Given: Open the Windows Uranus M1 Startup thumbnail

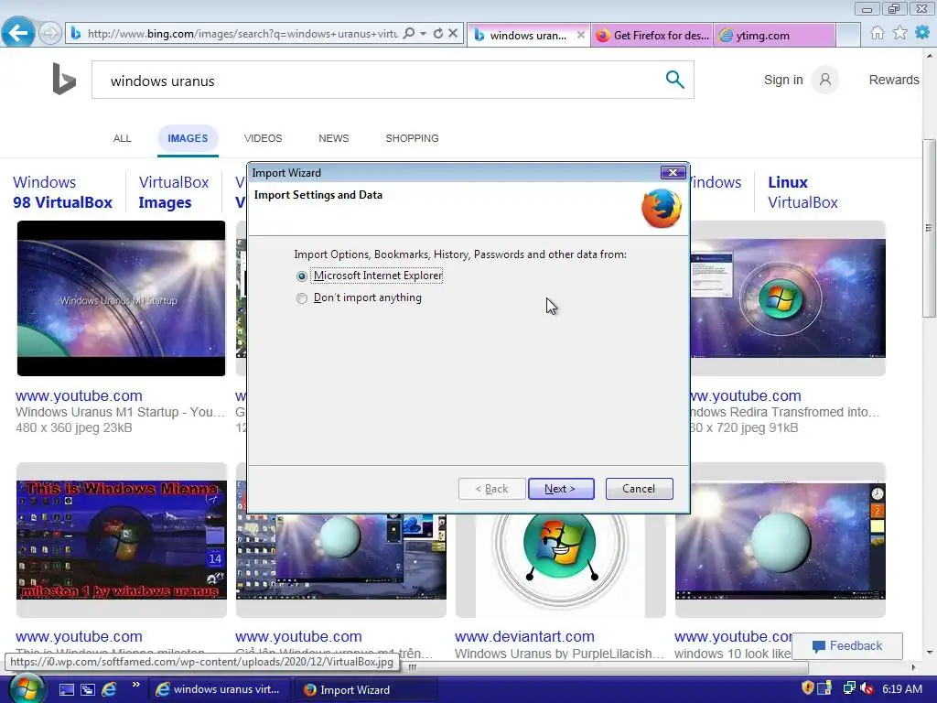Looking at the screenshot, I should 122,298.
